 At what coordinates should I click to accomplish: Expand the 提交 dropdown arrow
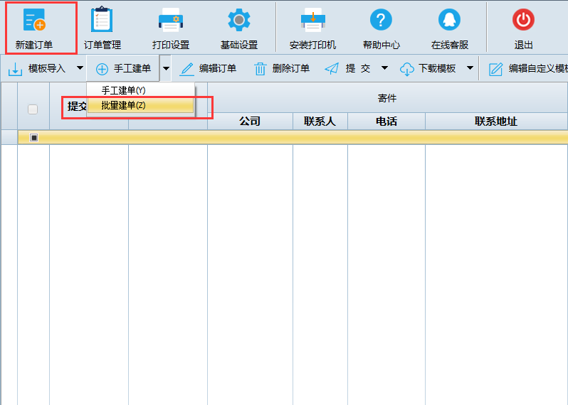point(384,68)
